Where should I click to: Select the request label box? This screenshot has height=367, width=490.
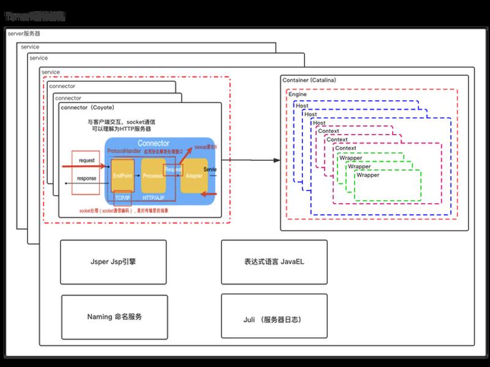(86, 160)
